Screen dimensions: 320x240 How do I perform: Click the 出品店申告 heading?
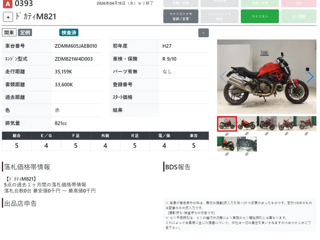(20, 204)
